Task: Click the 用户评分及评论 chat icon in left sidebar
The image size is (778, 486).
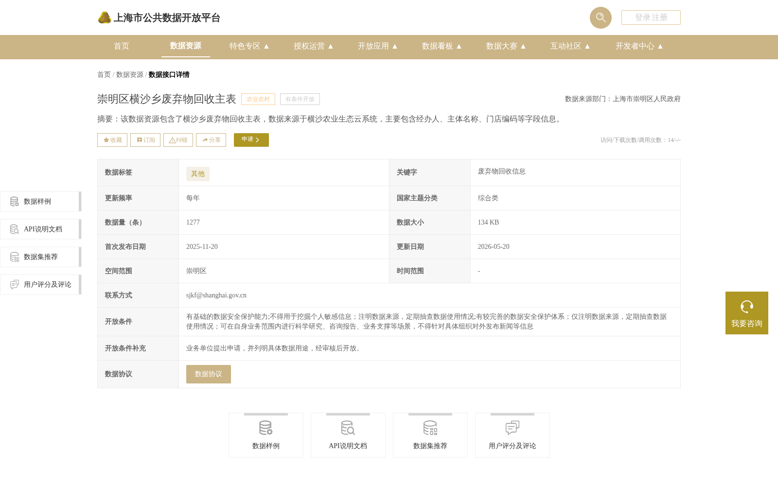Action: coord(15,284)
